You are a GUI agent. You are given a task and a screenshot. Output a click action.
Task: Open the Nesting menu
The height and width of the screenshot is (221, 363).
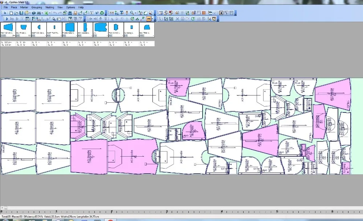pyautogui.click(x=50, y=7)
